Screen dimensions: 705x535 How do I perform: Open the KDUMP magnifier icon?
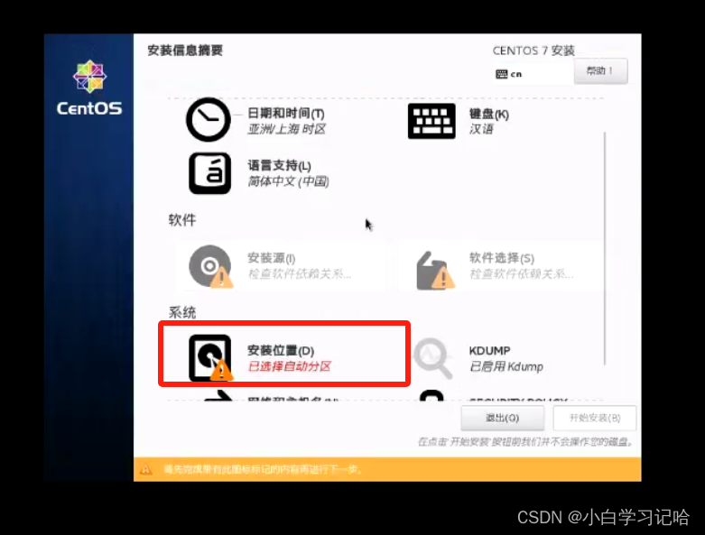point(432,358)
